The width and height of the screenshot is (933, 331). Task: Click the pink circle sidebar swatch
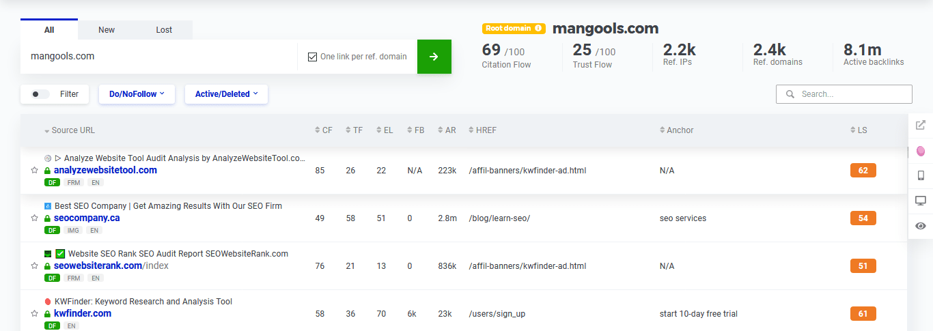point(921,150)
